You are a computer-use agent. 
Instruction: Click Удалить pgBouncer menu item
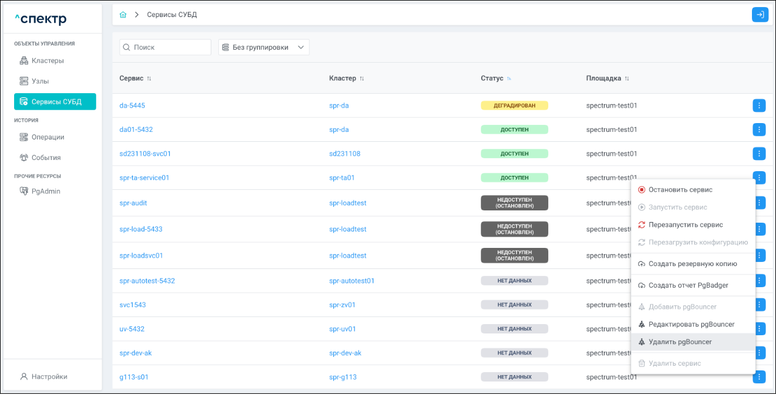(680, 342)
